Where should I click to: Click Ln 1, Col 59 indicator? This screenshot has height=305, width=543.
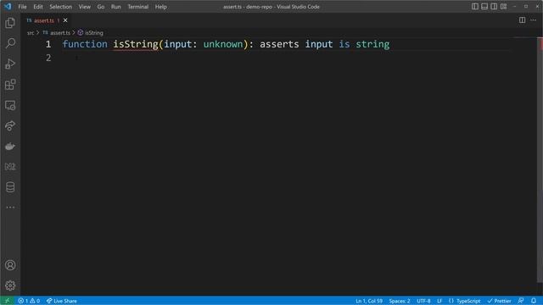pyautogui.click(x=369, y=301)
